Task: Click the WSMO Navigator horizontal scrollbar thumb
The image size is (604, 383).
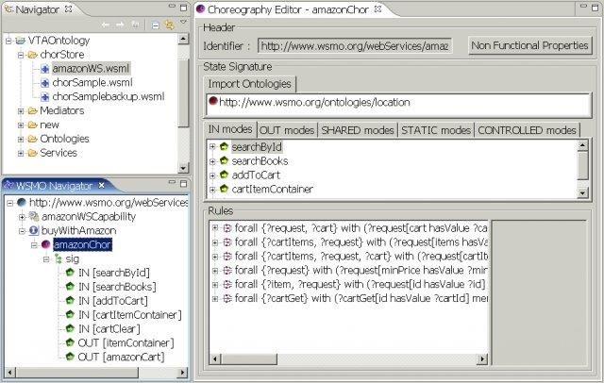Action: coord(77,373)
